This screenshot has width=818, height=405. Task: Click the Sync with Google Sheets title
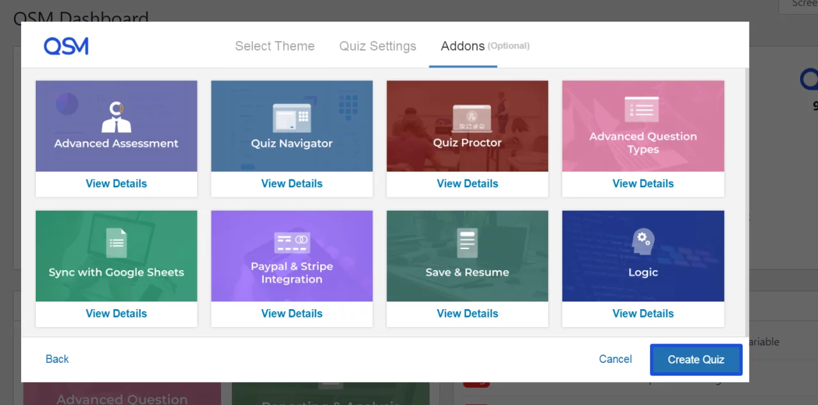coord(116,272)
